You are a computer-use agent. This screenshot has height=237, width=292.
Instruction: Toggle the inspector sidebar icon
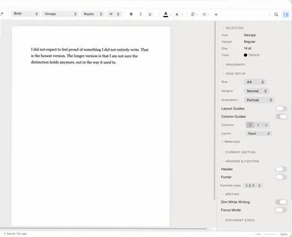pyautogui.click(x=286, y=14)
